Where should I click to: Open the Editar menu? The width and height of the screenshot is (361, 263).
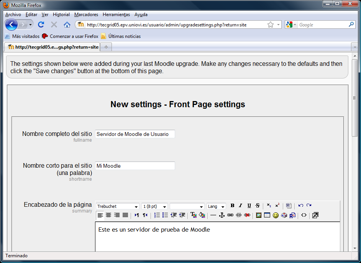(31, 15)
